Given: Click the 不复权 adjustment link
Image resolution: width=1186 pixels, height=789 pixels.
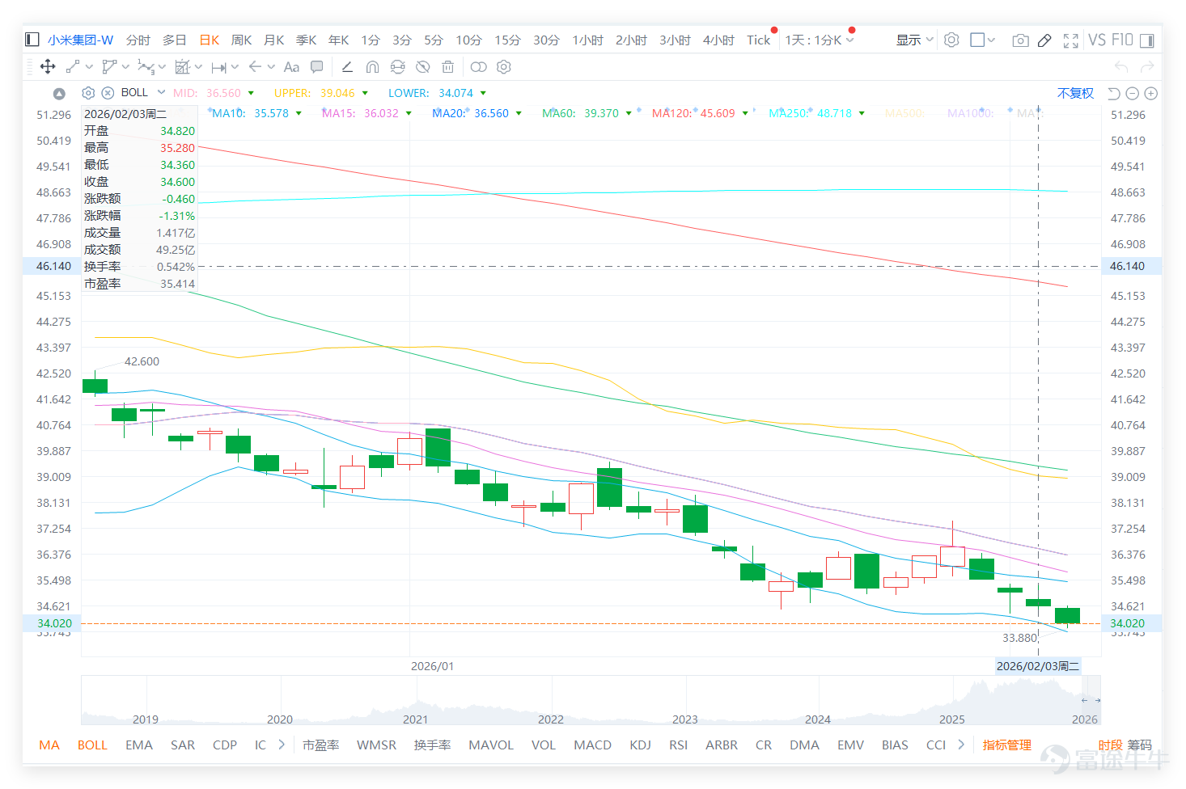Looking at the screenshot, I should (x=1075, y=93).
